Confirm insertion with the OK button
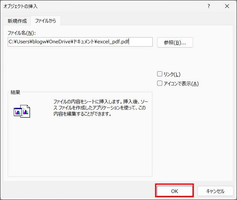This screenshot has width=237, height=200. pos(174,191)
